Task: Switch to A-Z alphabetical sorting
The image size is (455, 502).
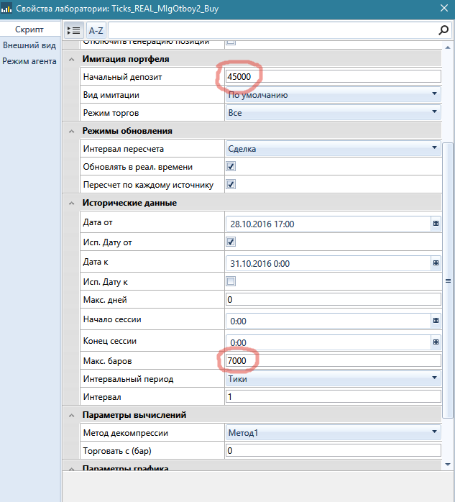Action: (96, 30)
